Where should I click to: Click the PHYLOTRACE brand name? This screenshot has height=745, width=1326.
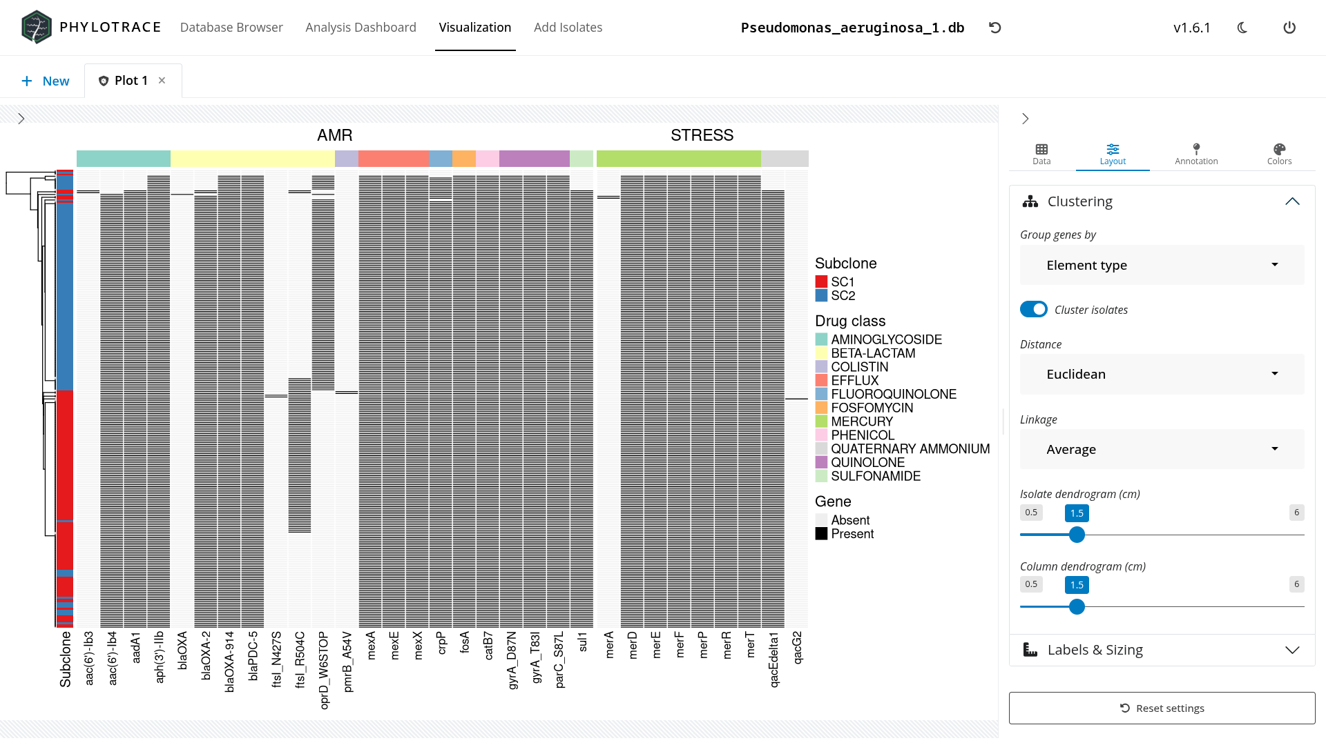point(110,28)
